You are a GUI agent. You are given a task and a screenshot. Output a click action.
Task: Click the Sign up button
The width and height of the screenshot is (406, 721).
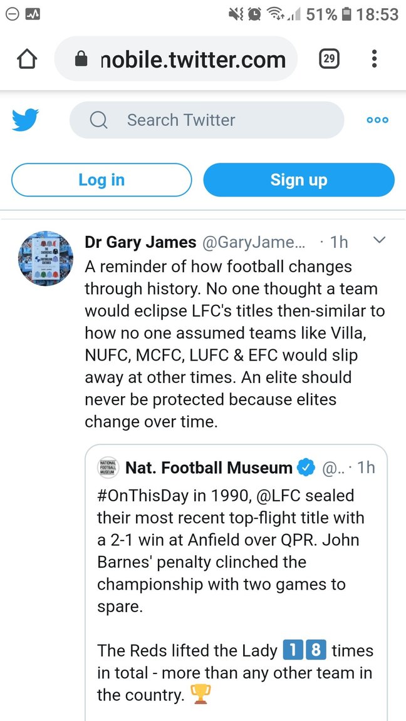[x=299, y=180]
